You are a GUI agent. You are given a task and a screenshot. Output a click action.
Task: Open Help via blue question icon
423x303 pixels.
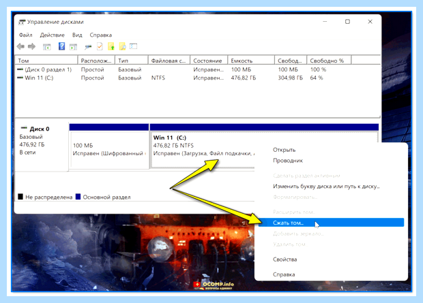[61, 46]
